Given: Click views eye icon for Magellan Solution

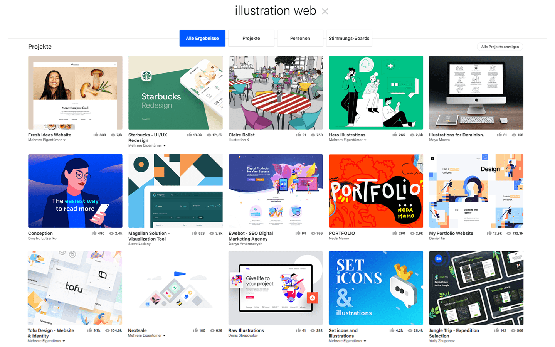Looking at the screenshot, I should 212,233.
